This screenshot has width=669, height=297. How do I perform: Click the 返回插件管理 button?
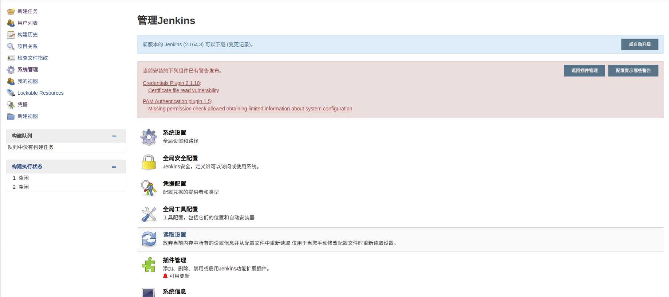pyautogui.click(x=584, y=71)
